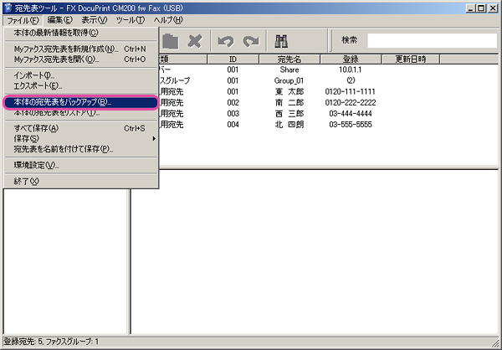This screenshot has width=502, height=350.
Task: Click into the 検索 search field
Action: (431, 39)
